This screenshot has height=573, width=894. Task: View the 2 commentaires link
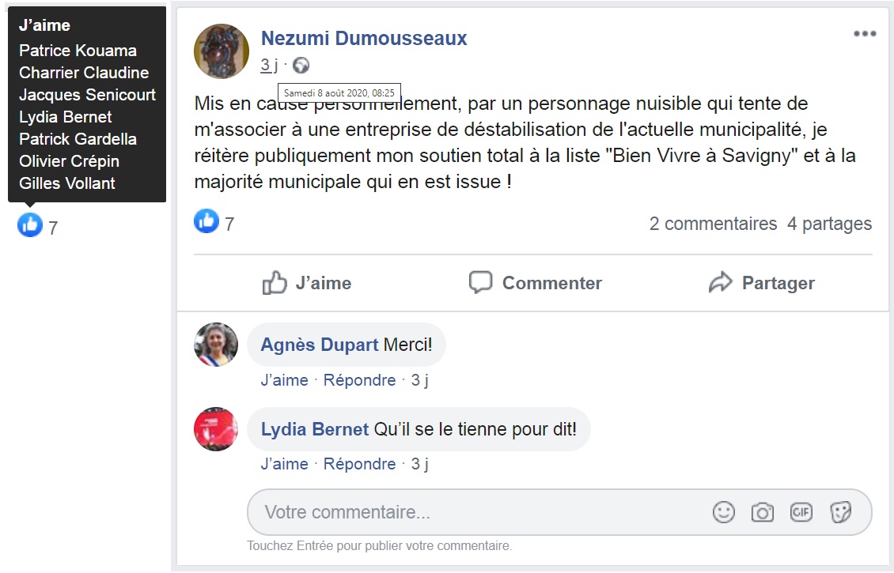coord(713,224)
